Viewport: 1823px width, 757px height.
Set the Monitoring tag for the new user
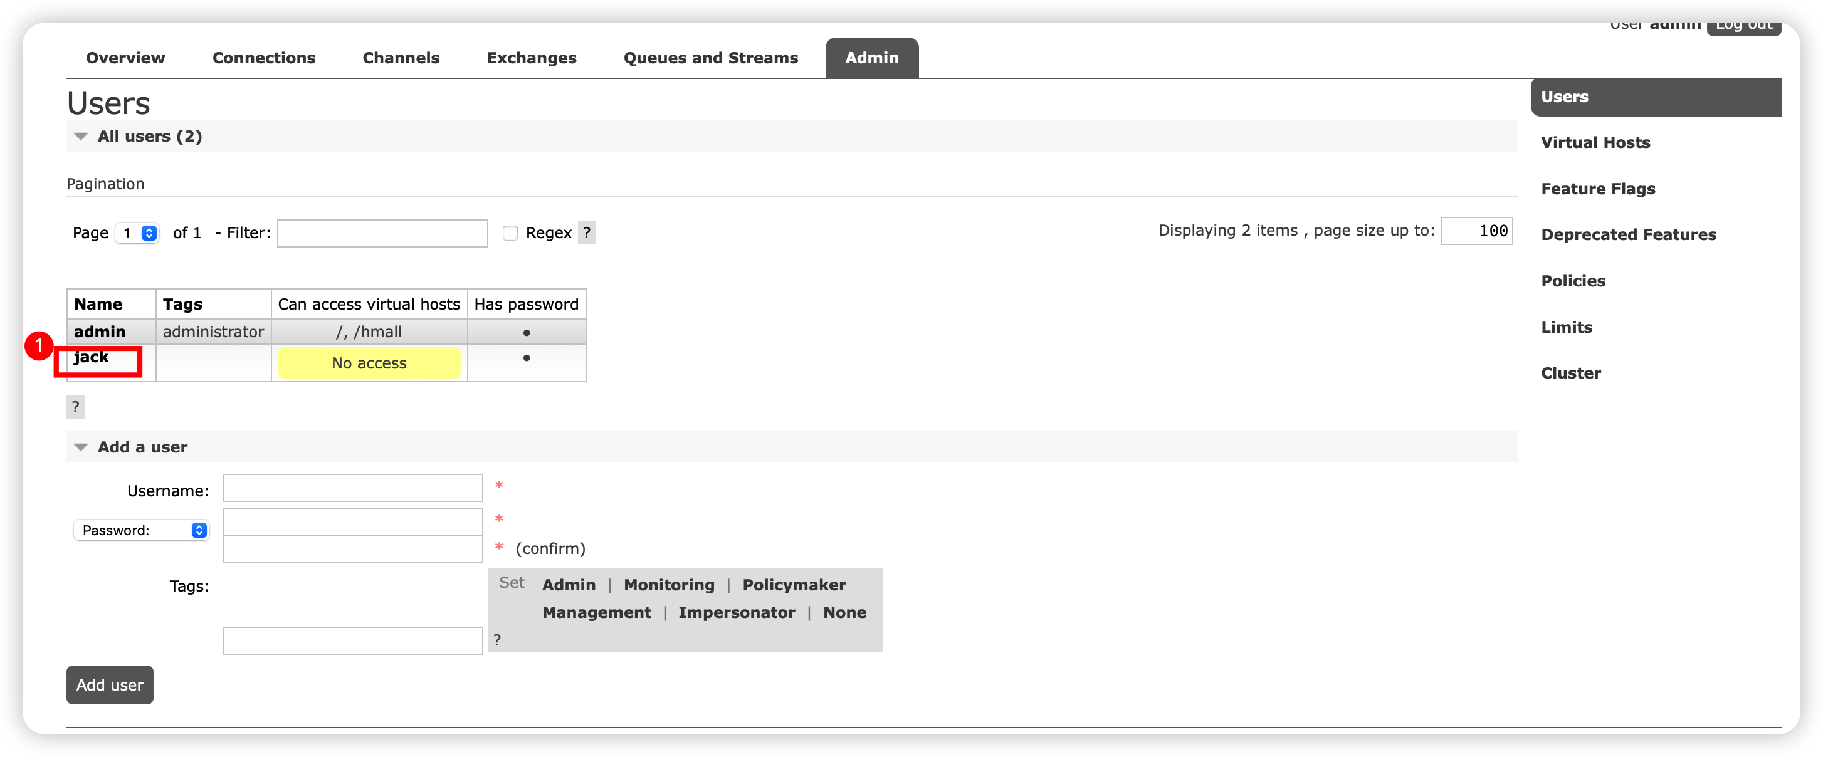668,585
